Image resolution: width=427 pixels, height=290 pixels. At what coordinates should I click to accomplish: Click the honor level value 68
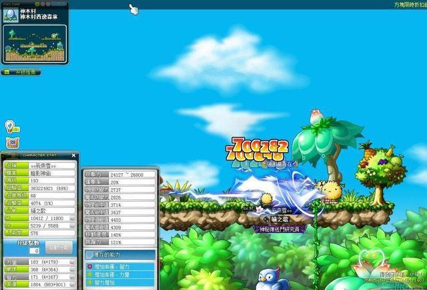[x=52, y=195]
